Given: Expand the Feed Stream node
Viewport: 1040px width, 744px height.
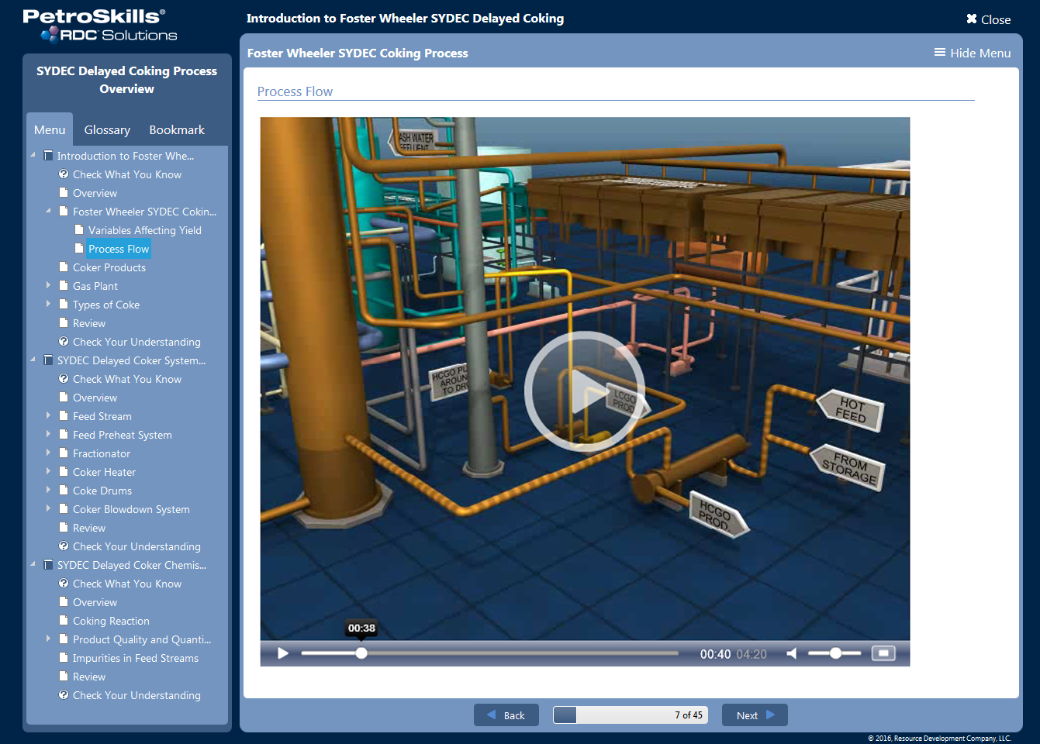Looking at the screenshot, I should pos(48,415).
